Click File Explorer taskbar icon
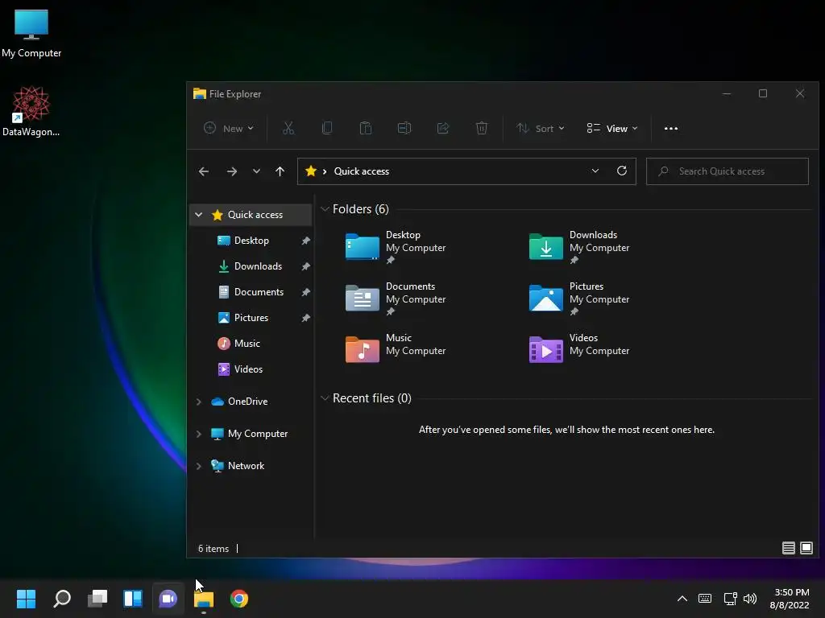This screenshot has width=825, height=618. [x=204, y=599]
